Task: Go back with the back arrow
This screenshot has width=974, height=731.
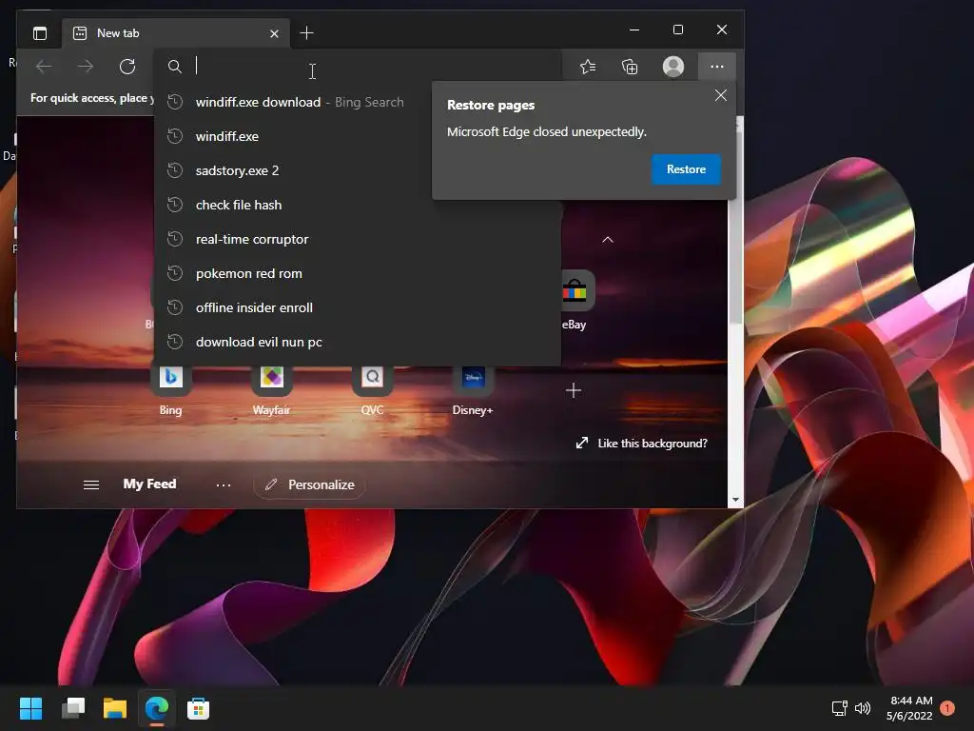Action: tap(44, 67)
